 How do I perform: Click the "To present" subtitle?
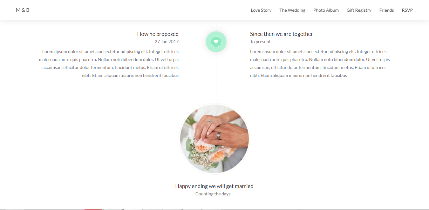[x=260, y=42]
